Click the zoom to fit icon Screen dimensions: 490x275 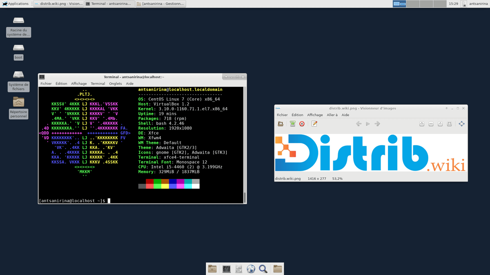pos(449,124)
